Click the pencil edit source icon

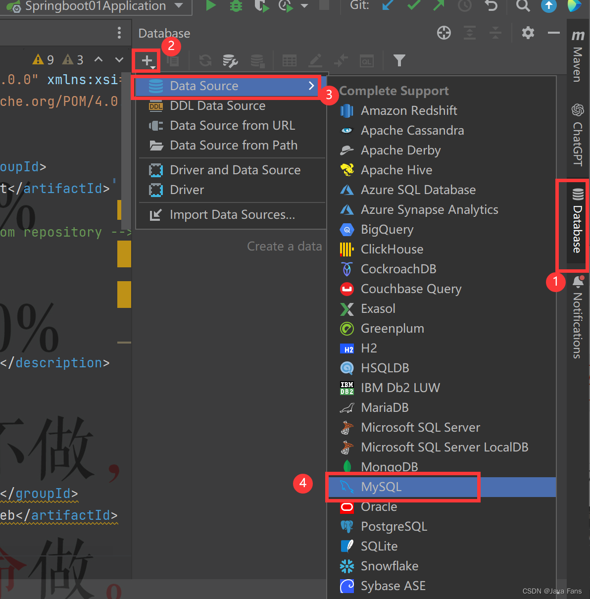point(315,61)
